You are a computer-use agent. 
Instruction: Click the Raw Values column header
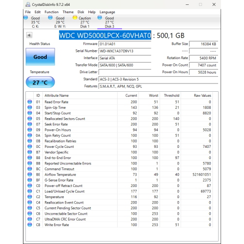197,95
